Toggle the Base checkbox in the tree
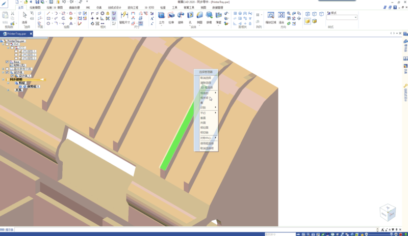Viewport: 408px width, 236px height. [x=7, y=62]
